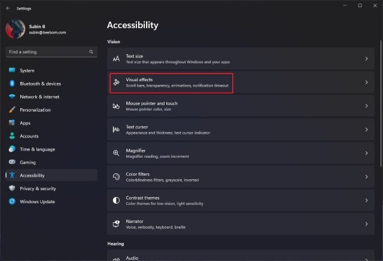
Task: Select the Gaming label in sidebar
Action: point(28,162)
